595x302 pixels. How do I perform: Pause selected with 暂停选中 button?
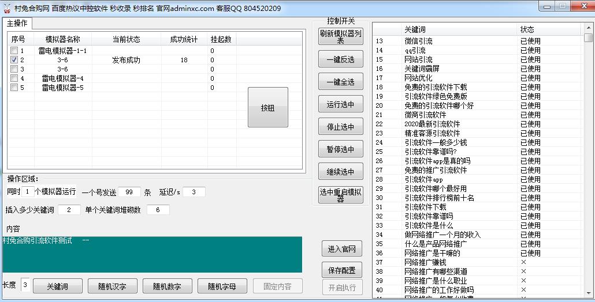coord(340,149)
